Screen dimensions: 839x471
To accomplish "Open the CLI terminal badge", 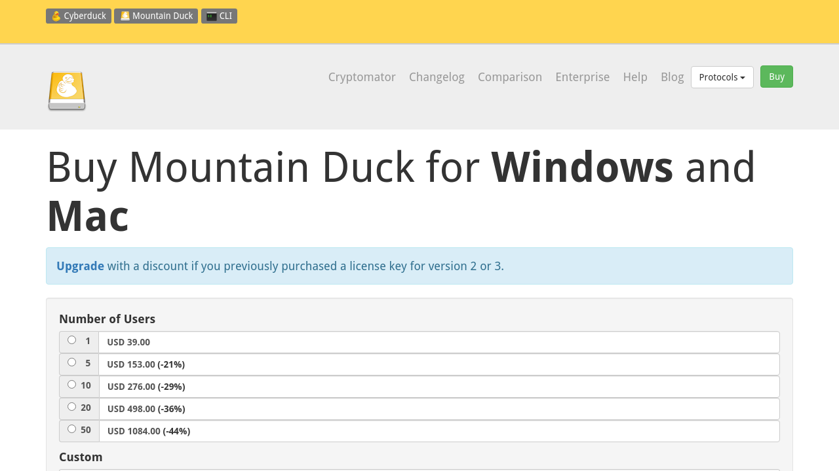I will click(x=219, y=16).
